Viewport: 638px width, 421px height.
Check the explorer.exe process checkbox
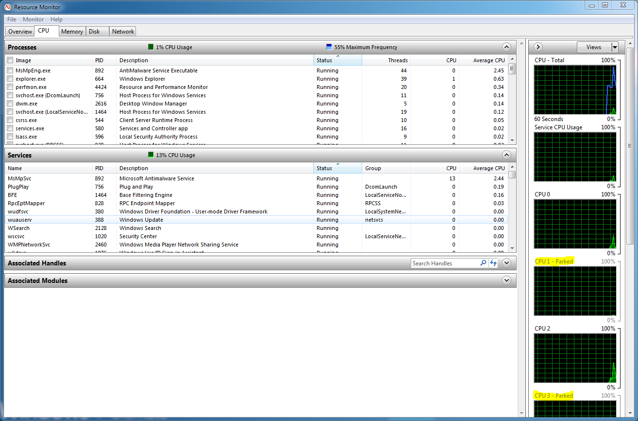[x=10, y=78]
